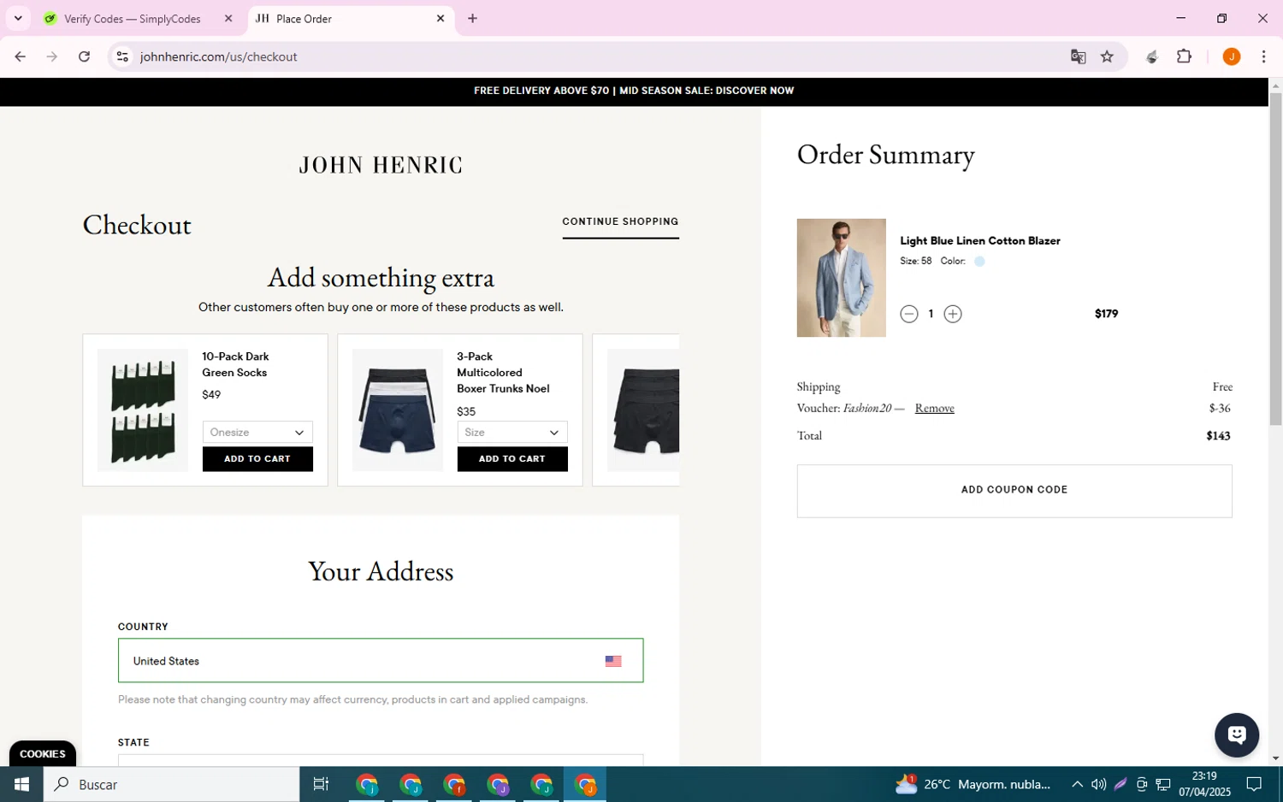This screenshot has height=802, width=1283.
Task: Open site information icon in address bar
Action: pos(122,56)
